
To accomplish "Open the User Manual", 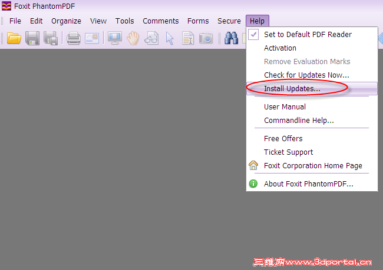I will pos(312,107).
